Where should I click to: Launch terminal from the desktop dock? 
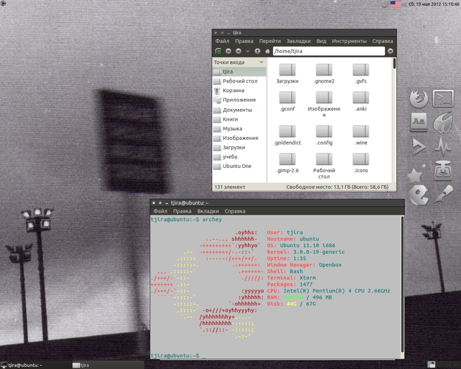click(x=443, y=98)
